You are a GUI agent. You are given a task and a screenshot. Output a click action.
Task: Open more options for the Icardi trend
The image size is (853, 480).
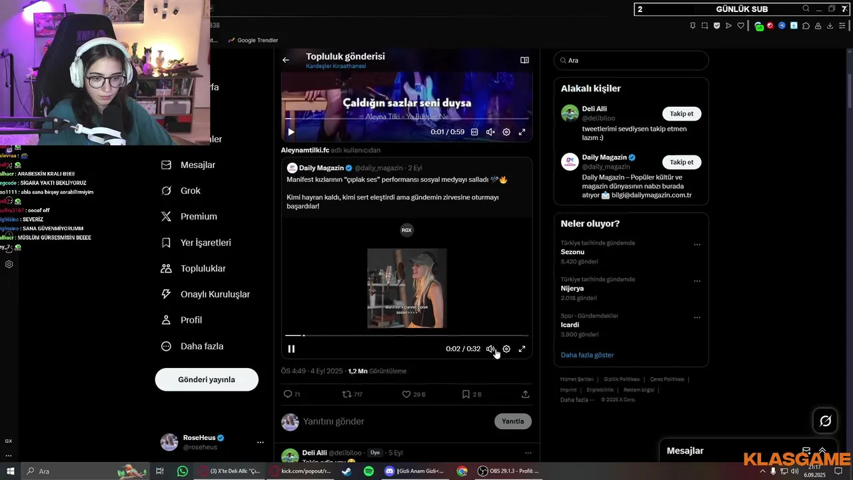697,317
